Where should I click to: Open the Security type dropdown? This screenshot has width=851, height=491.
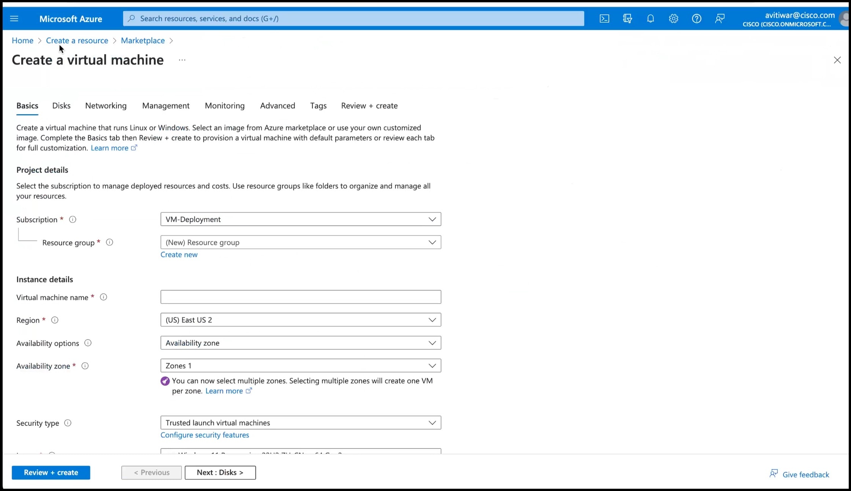pos(300,422)
